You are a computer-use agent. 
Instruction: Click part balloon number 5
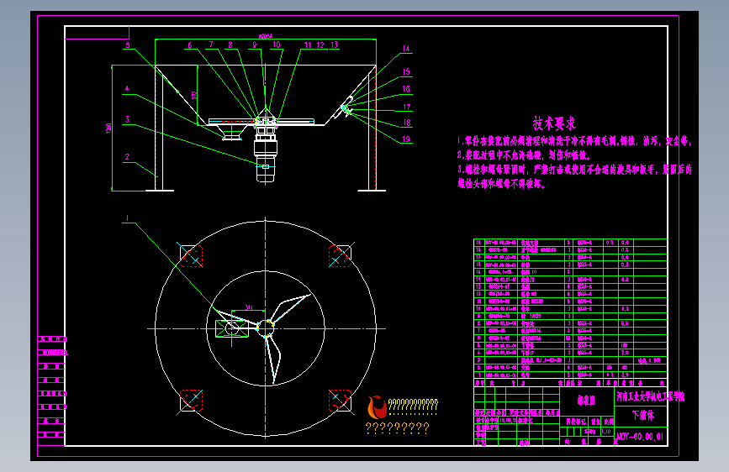tap(128, 45)
